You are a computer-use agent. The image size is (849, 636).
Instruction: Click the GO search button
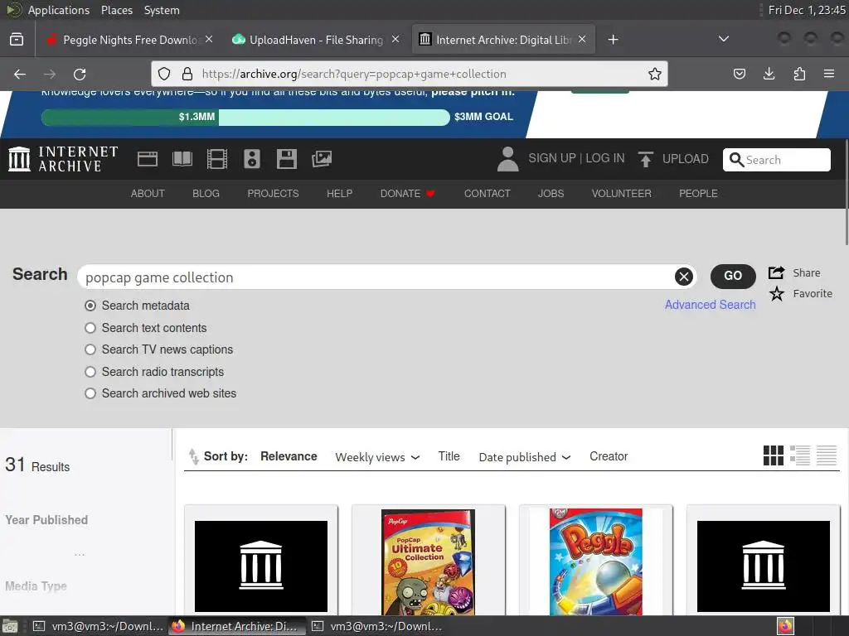pyautogui.click(x=733, y=276)
